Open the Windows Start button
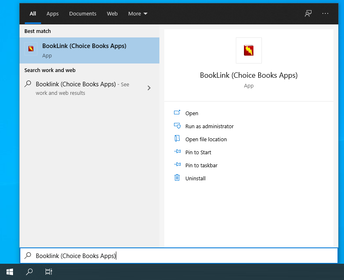The width and height of the screenshot is (344, 280). click(10, 272)
